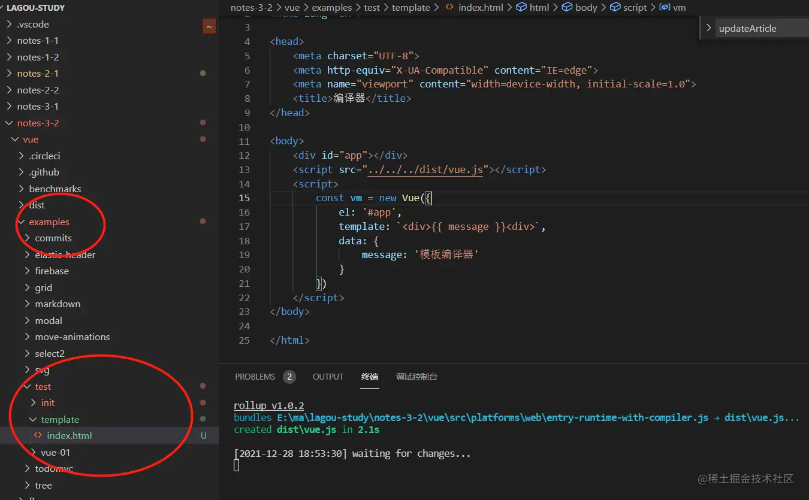This screenshot has width=809, height=500.
Task: Open the vue-01 folder
Action: 55,453
